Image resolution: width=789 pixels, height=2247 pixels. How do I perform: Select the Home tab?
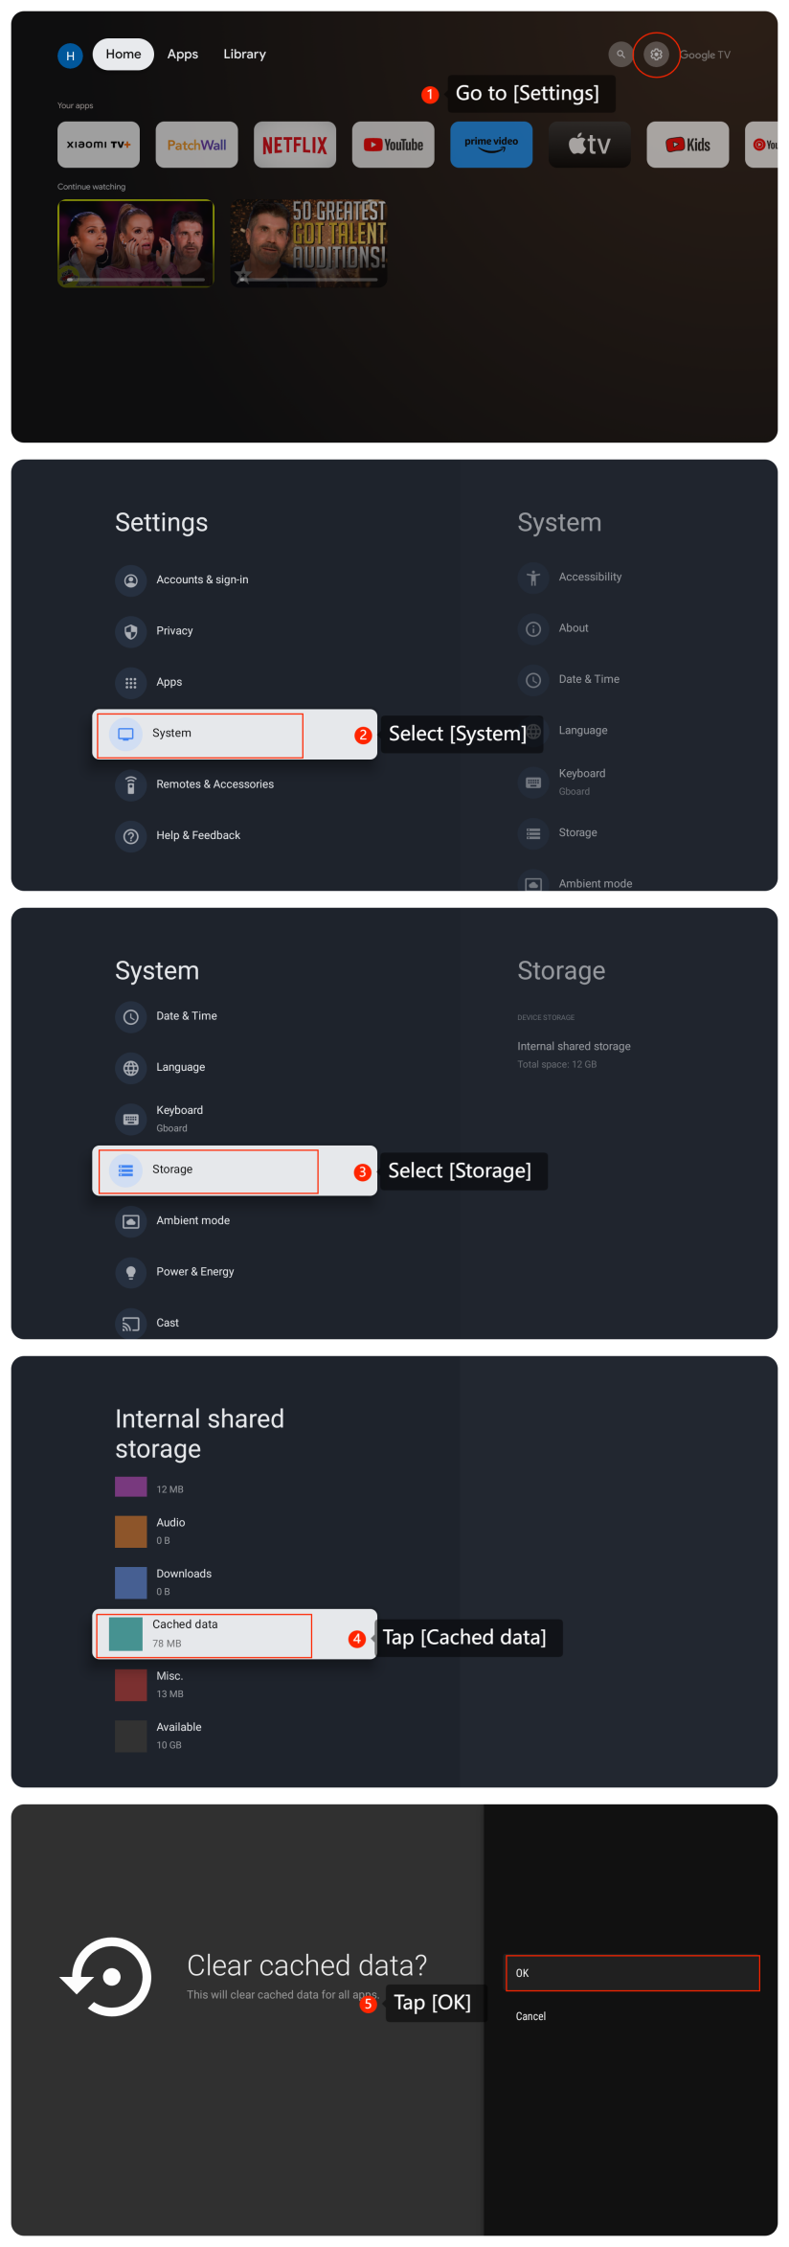124,55
